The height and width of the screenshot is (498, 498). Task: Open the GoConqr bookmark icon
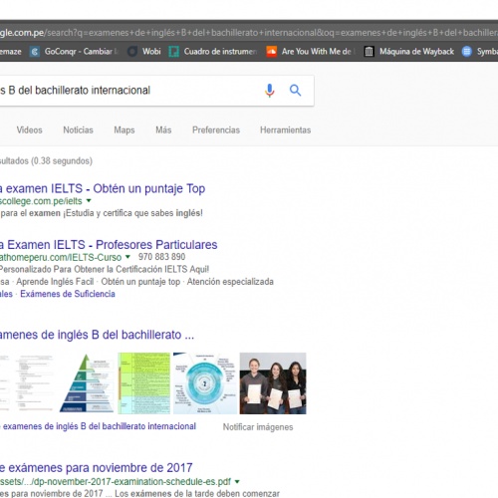35,52
